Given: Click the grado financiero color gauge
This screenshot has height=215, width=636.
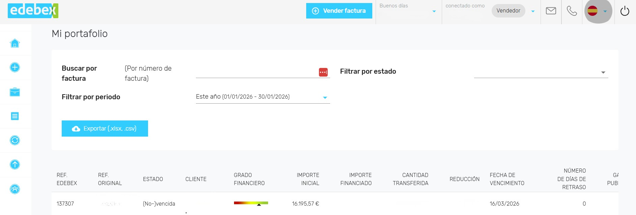Looking at the screenshot, I should point(251,203).
